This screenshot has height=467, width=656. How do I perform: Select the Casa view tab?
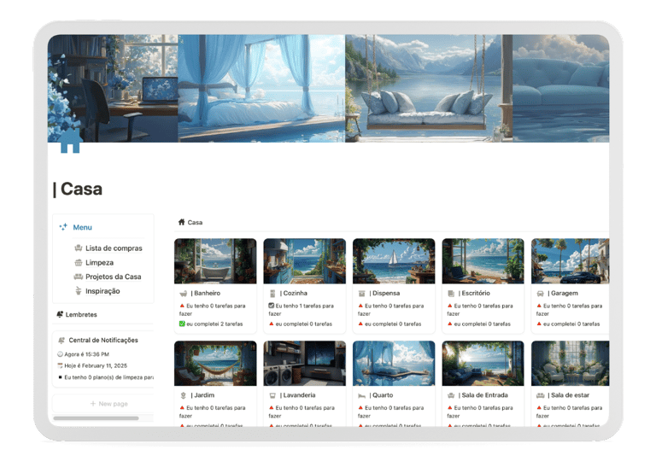(x=190, y=222)
